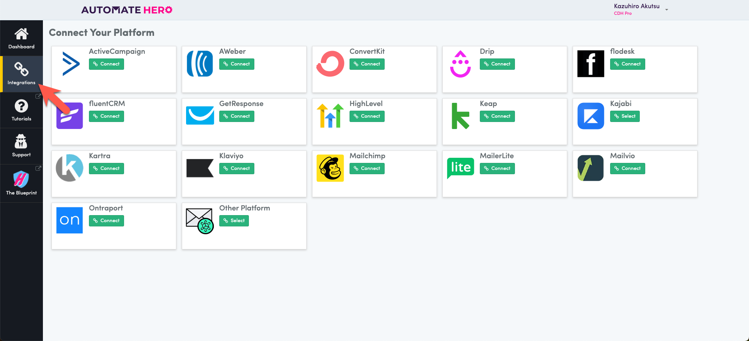Click the AWeber wave logo

(200, 64)
